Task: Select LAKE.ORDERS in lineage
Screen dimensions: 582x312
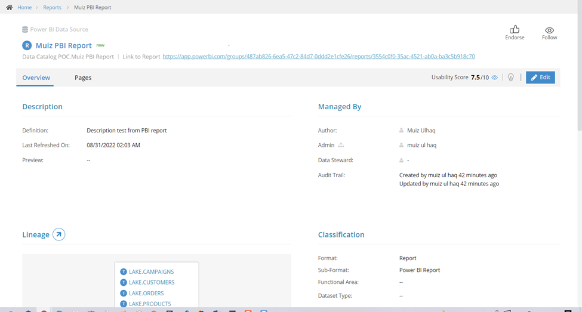Action: coord(146,293)
